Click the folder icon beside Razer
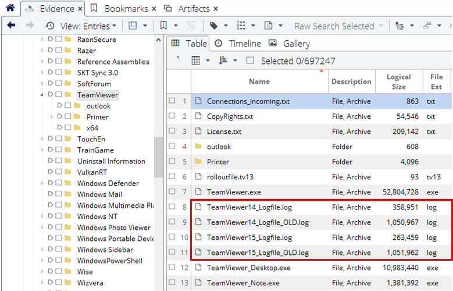453x291 pixels. pyautogui.click(x=68, y=50)
